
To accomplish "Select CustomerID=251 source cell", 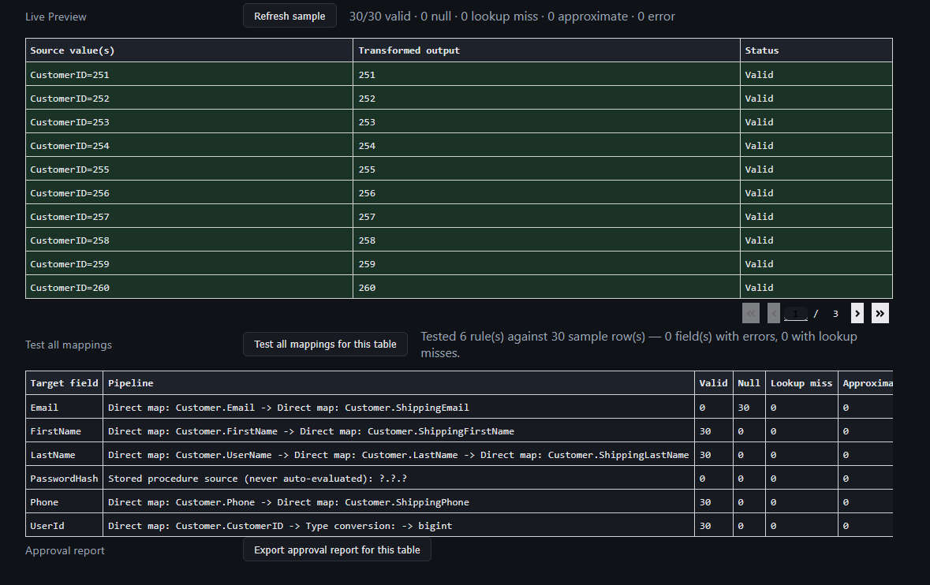I will pos(189,75).
